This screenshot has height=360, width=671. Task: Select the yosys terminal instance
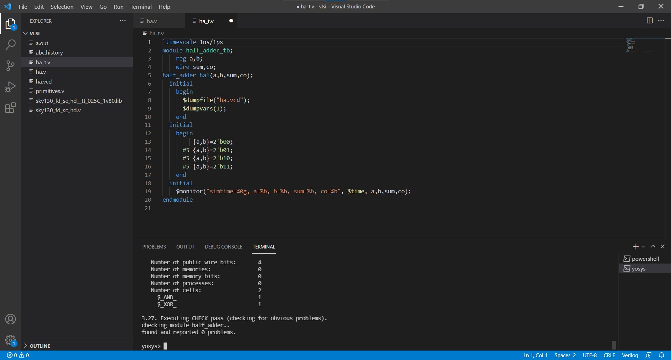(x=645, y=268)
